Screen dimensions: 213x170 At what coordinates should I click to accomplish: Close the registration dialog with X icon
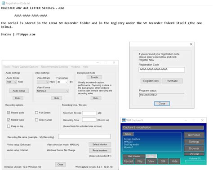point(191,44)
